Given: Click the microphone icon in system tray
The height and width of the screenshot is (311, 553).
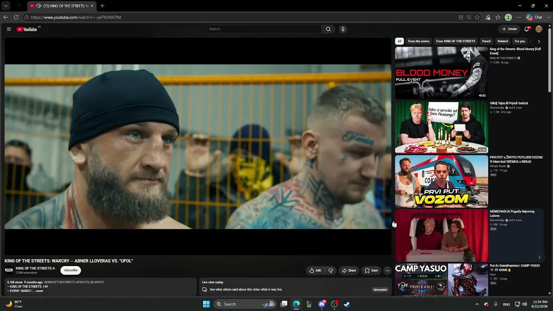Looking at the screenshot, I should click(x=496, y=304).
